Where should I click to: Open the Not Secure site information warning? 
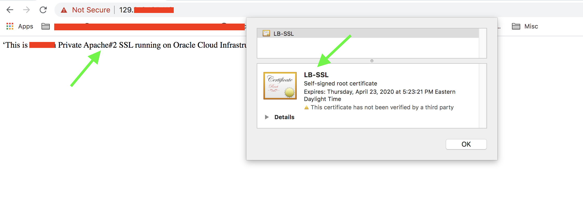86,10
